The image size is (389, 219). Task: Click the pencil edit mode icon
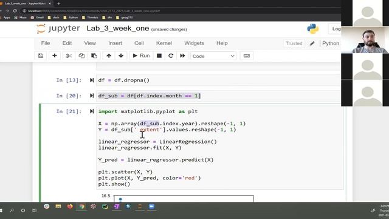[x=312, y=43]
